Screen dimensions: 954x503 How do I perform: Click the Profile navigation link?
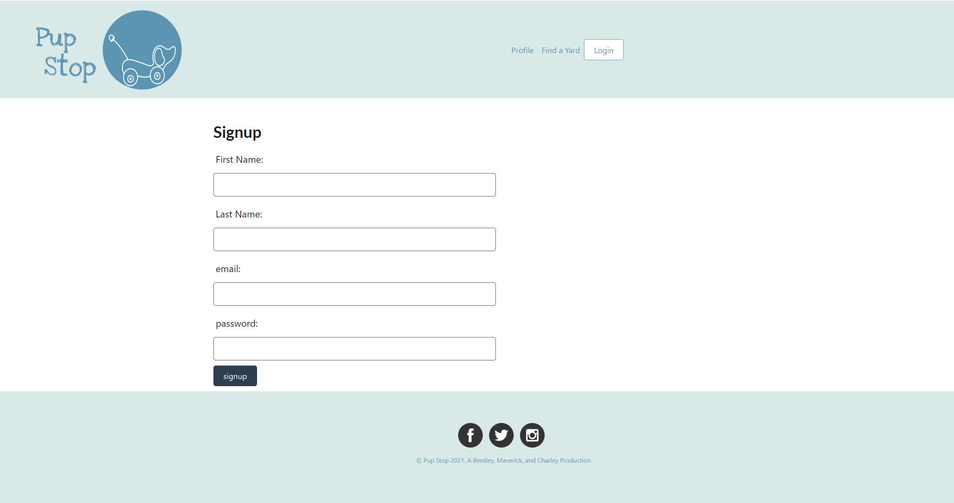pos(521,49)
